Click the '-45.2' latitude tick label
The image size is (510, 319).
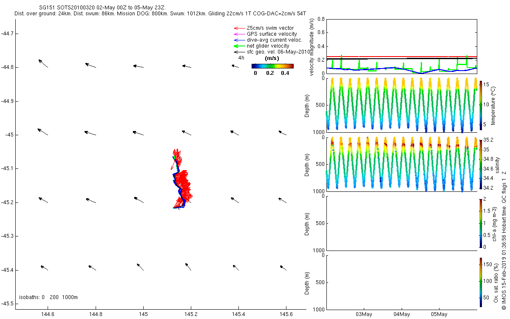pyautogui.click(x=7, y=202)
